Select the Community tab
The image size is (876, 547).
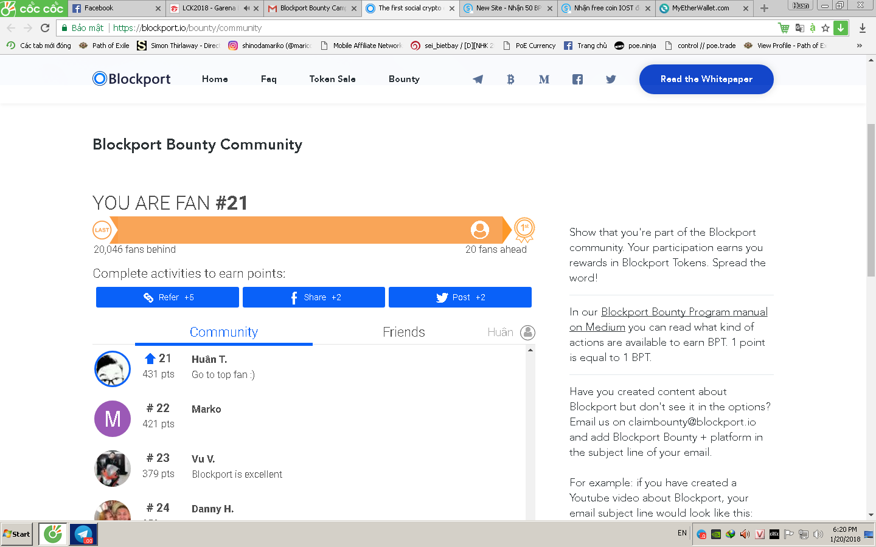(224, 332)
